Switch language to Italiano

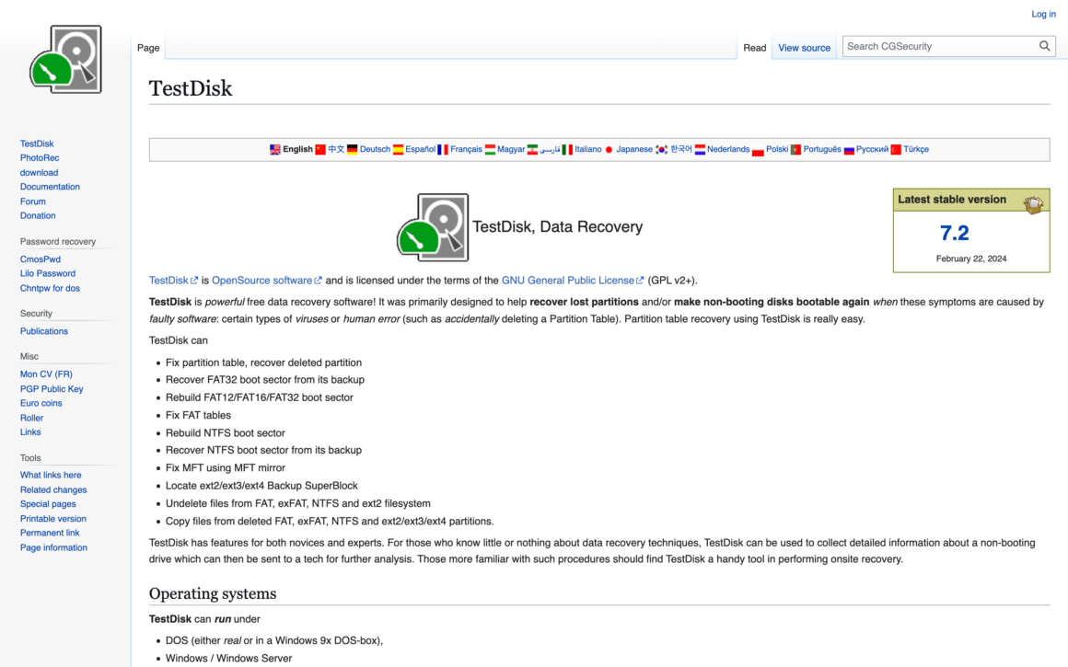587,150
